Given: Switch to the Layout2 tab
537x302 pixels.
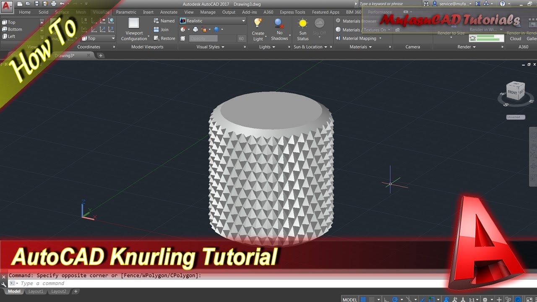Looking at the screenshot, I should [x=59, y=291].
